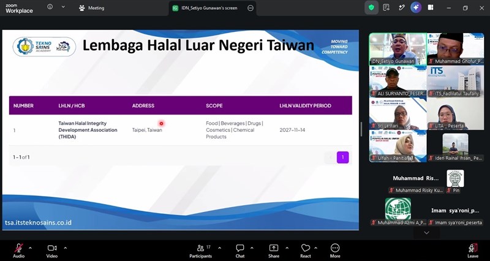Show more participants with down chevron
490x261 pixels.
point(426,233)
